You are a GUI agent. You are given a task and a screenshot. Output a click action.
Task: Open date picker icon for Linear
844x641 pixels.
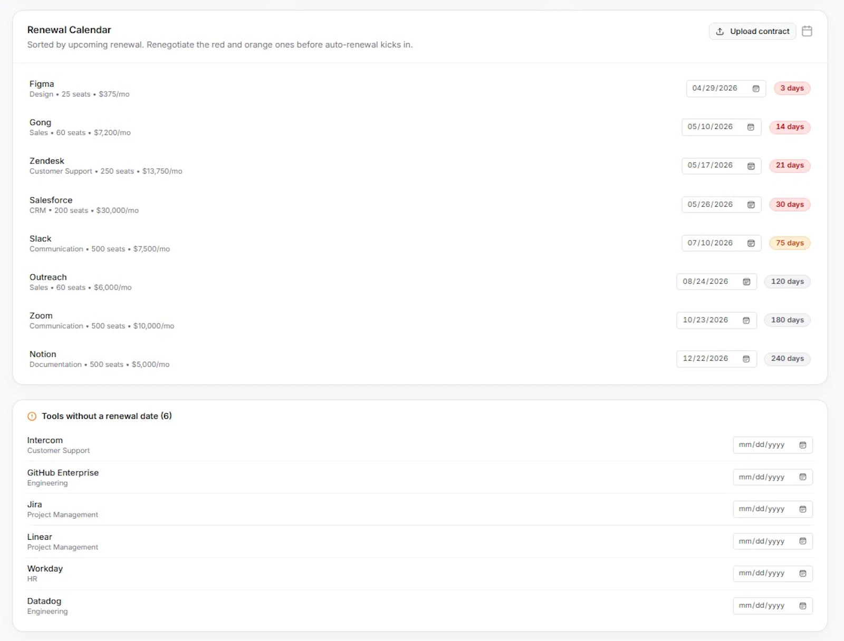coord(802,541)
